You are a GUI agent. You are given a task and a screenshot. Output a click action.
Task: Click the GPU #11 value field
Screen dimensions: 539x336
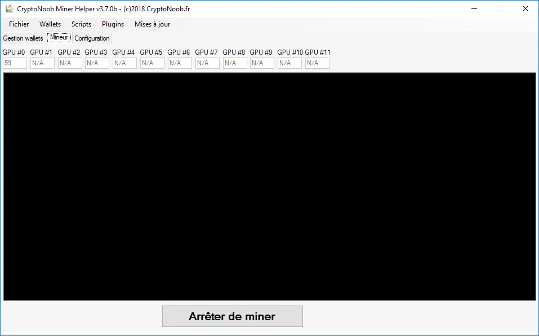coord(317,63)
